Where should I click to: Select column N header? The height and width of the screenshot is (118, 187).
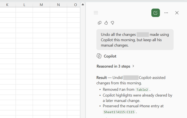[x=58, y=5]
